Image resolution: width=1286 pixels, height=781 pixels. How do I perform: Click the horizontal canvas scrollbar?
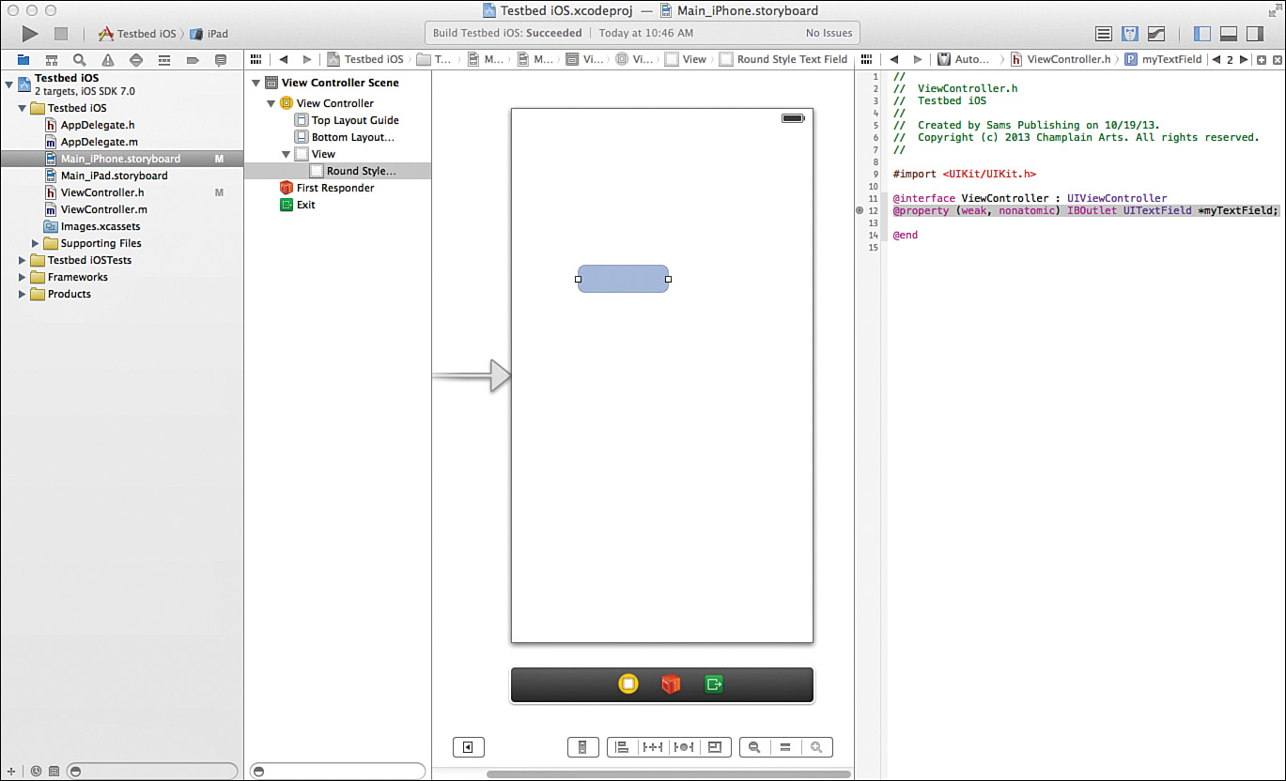[669, 774]
